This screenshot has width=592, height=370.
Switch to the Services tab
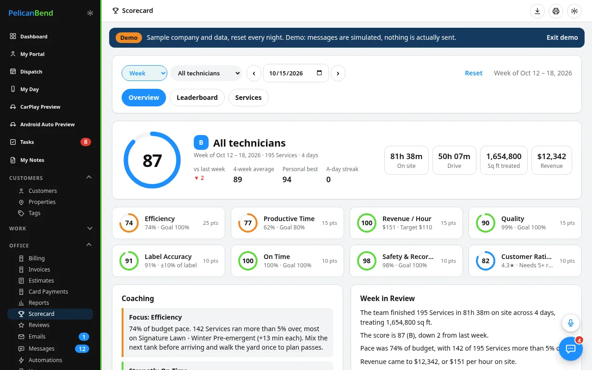coord(248,98)
